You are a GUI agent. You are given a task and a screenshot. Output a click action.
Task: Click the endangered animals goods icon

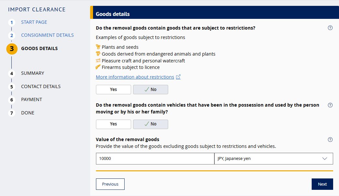[98, 54]
